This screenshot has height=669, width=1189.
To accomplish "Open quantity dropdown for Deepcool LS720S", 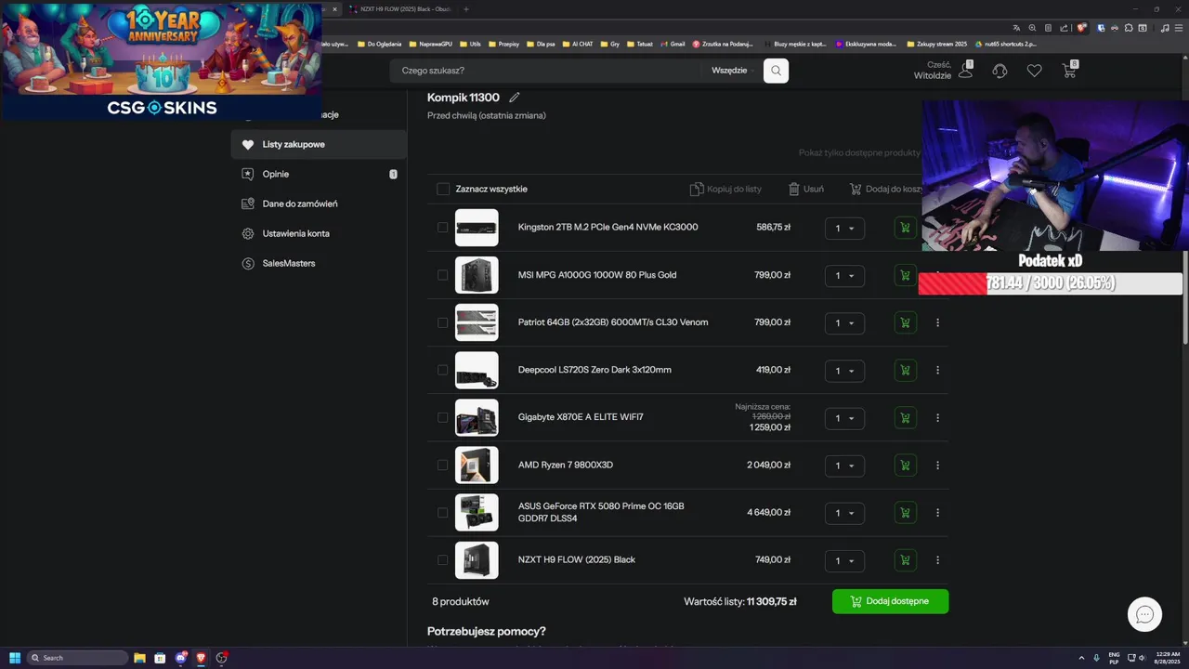I will 844,371.
